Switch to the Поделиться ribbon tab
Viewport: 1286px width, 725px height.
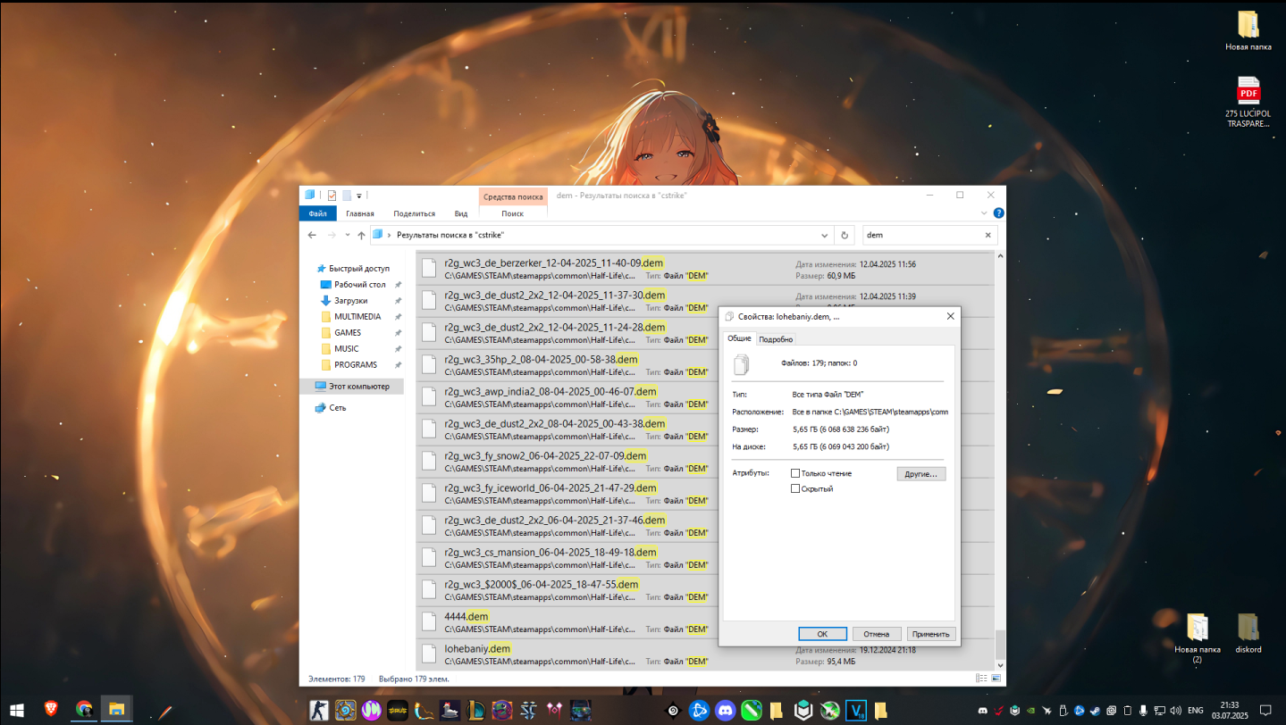414,213
